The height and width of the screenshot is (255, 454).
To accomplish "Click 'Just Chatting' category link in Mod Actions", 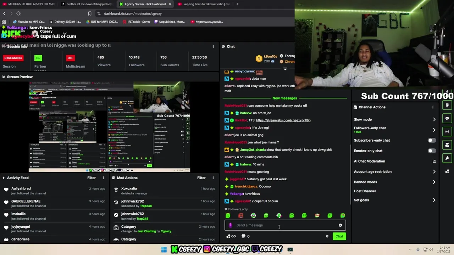I will coord(146,231).
